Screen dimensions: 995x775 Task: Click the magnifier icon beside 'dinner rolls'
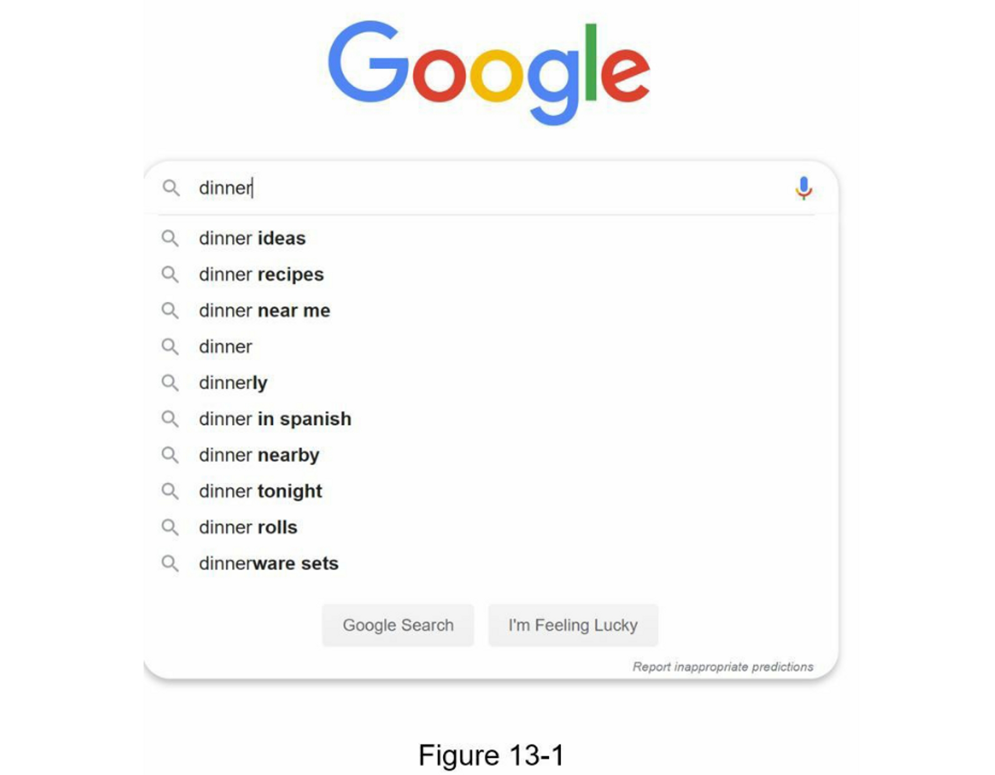tap(170, 527)
